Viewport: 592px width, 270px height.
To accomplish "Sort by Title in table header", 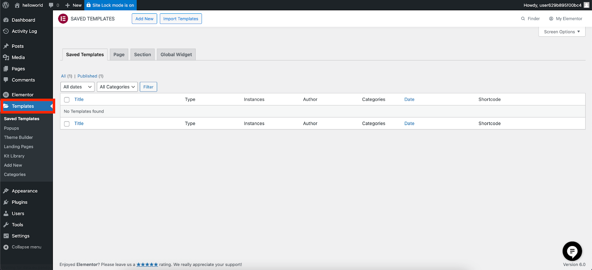I will [x=79, y=99].
